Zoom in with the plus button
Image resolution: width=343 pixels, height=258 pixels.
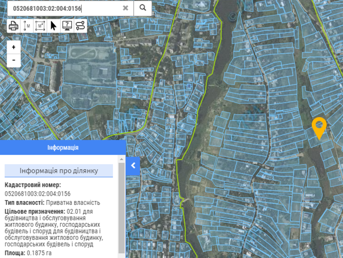(x=14, y=47)
